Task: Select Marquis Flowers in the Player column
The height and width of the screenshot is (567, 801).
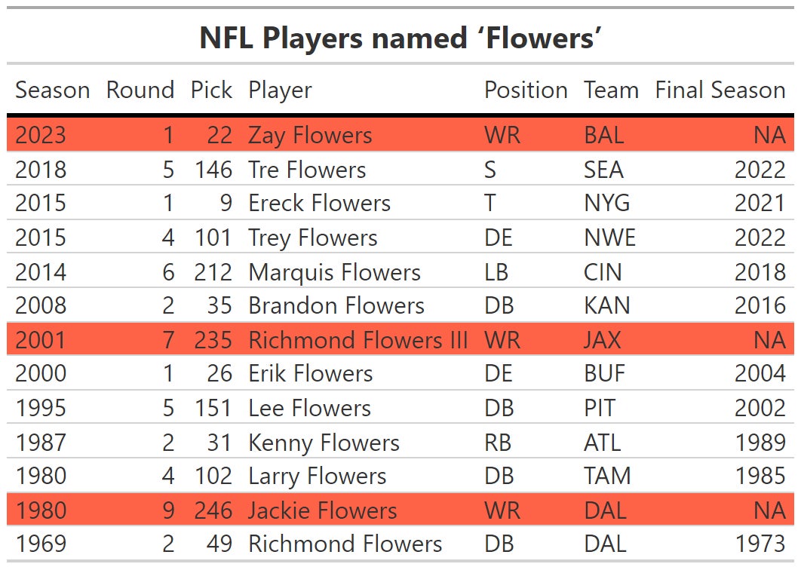Action: click(x=334, y=272)
